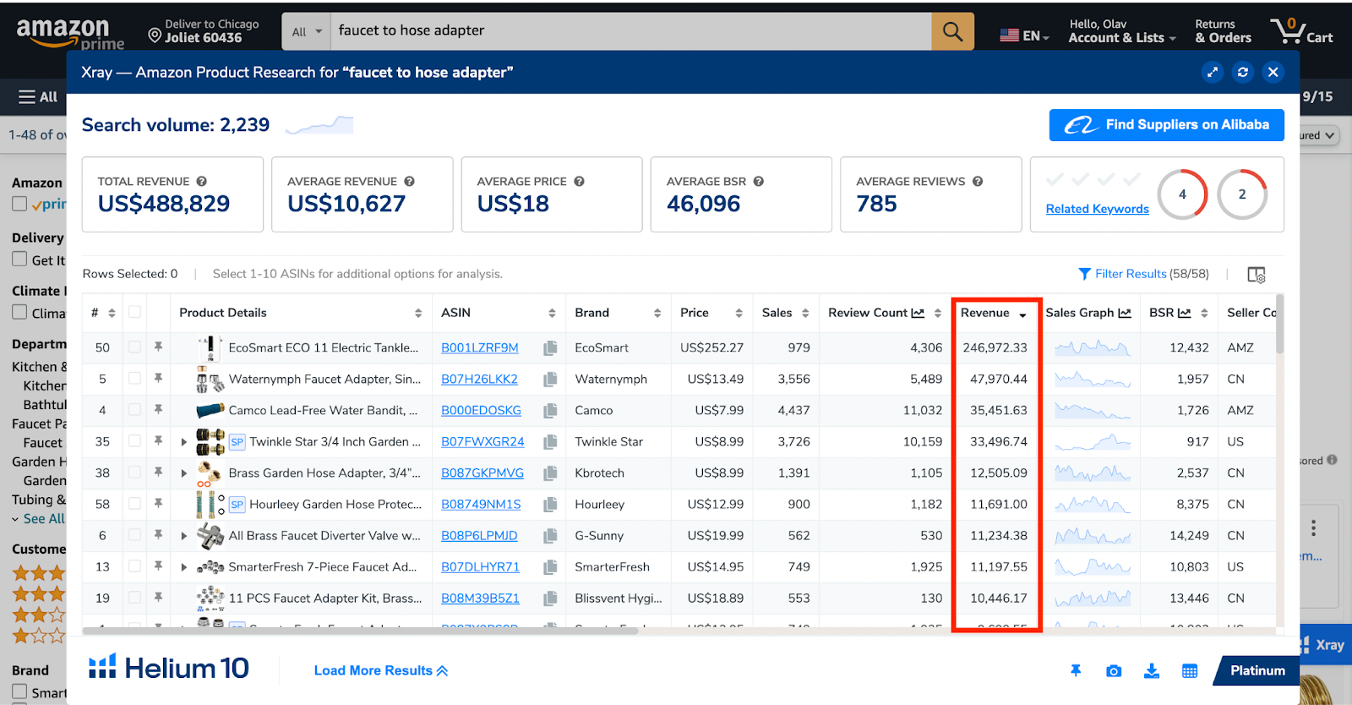Select the Twinkle Star row checkbox
Image resolution: width=1352 pixels, height=705 pixels.
(134, 440)
